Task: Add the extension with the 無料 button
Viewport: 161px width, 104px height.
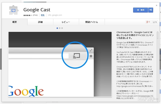Action: [x=140, y=10]
